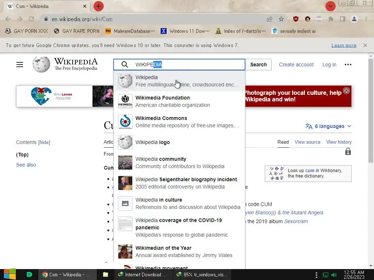Click the Log in link
The height and width of the screenshot is (280, 374).
tap(329, 65)
